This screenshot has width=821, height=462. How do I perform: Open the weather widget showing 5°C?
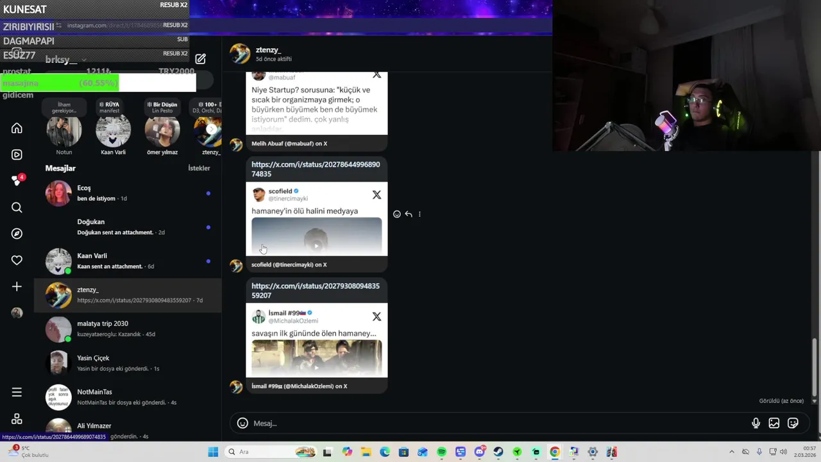coord(28,452)
